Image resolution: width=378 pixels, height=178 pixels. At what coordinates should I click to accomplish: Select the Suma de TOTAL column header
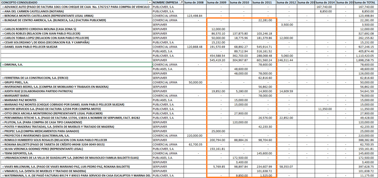coord(364,2)
